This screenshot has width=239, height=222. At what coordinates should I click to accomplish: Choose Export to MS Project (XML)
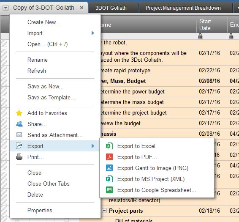pyautogui.click(x=151, y=179)
